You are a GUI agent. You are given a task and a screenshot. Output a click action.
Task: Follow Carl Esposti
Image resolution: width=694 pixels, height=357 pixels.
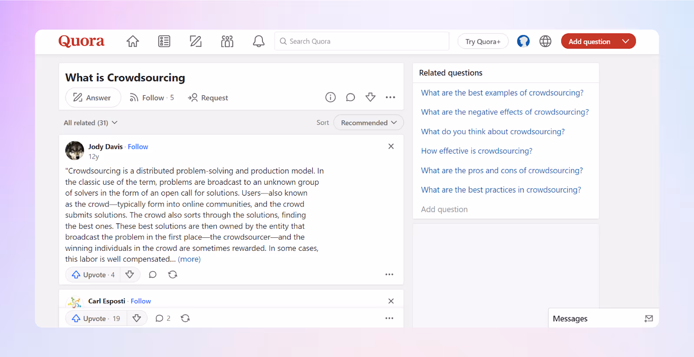coord(141,301)
